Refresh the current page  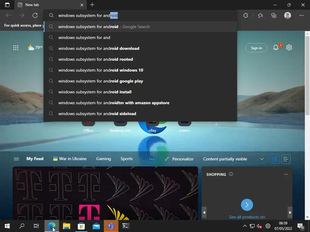click(35, 15)
